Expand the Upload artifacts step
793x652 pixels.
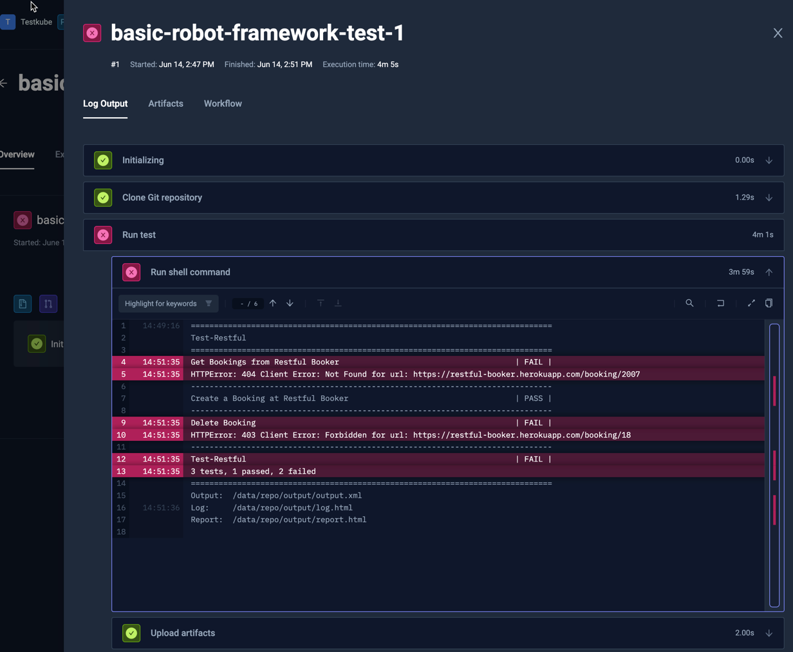[769, 633]
